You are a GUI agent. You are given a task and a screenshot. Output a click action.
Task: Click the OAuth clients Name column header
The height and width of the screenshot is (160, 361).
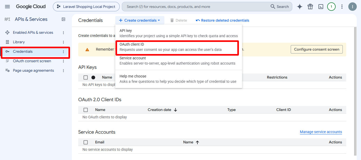(x=100, y=110)
